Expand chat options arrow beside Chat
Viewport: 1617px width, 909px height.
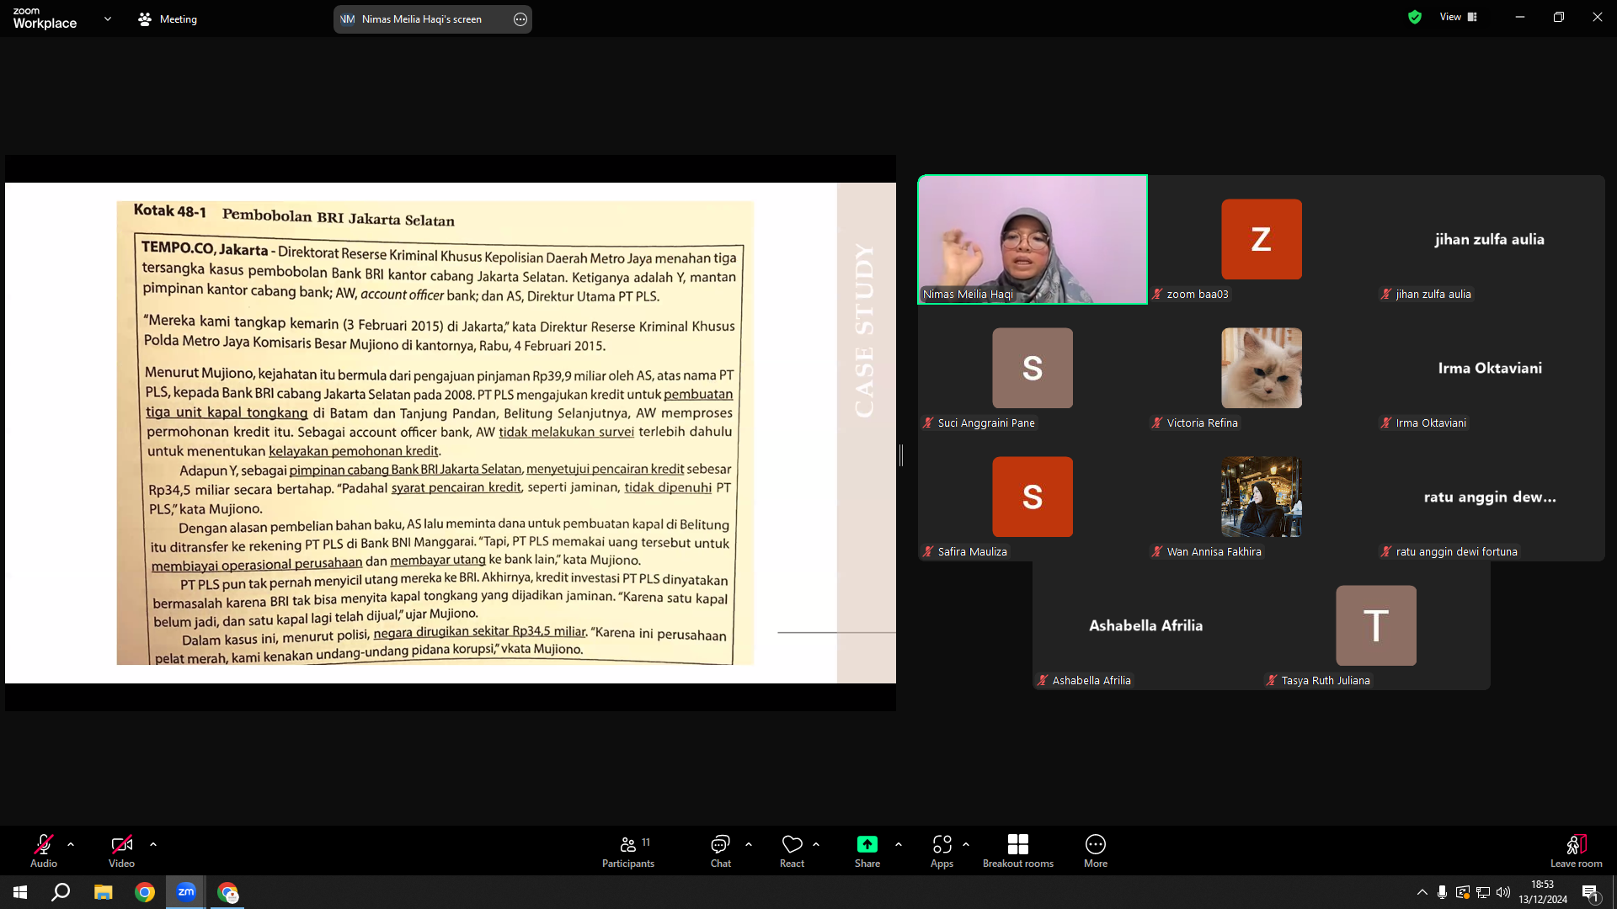(x=749, y=844)
